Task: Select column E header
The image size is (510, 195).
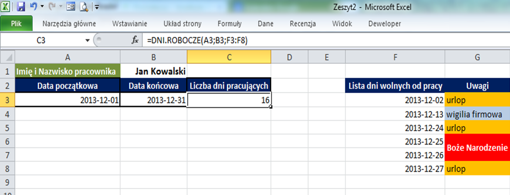Action: [327, 57]
